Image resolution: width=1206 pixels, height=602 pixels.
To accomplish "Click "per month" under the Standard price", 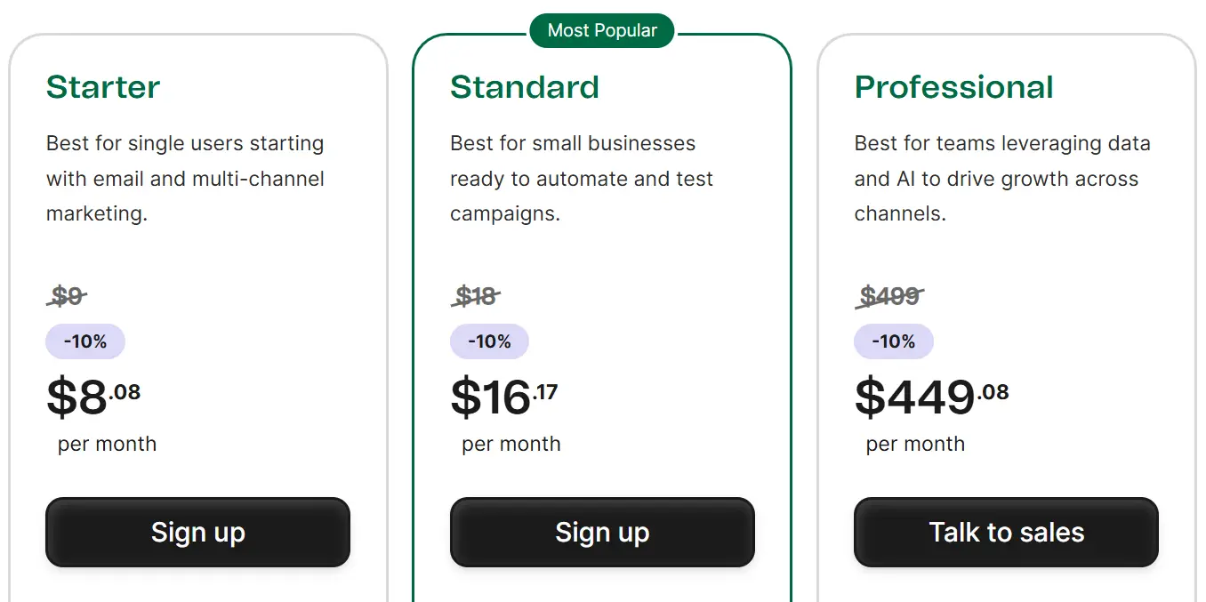I will click(511, 444).
